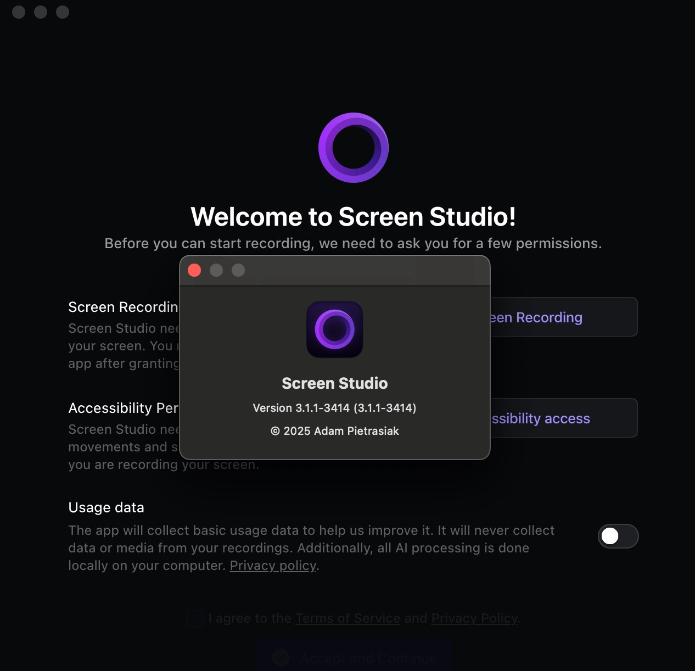This screenshot has width=695, height=671.
Task: Click the purple ring logo above the welcome heading
Action: (354, 148)
